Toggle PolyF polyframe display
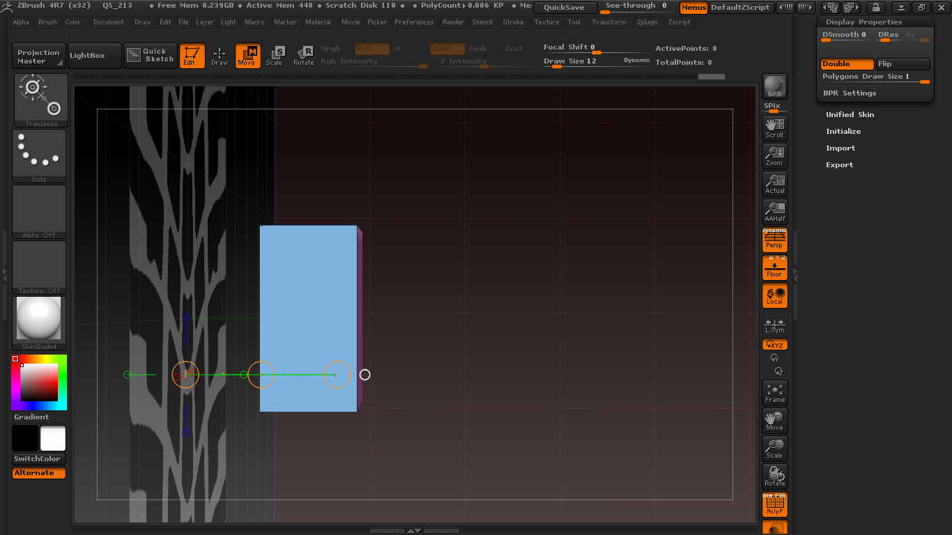The image size is (952, 535). point(774,504)
